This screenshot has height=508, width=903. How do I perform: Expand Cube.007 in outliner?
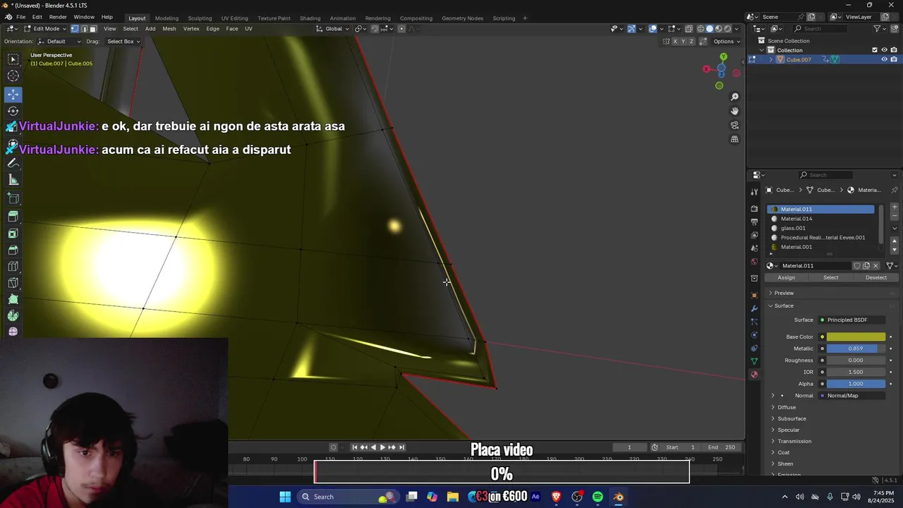[770, 59]
